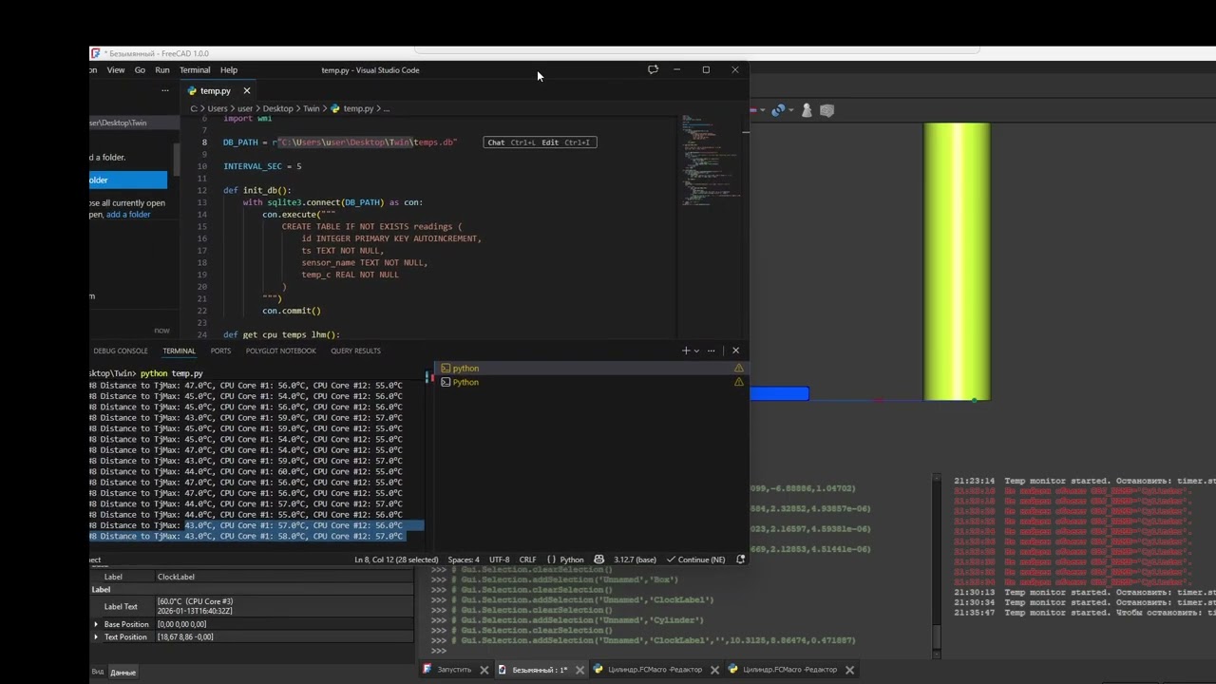
Task: Switch to the POLYGLOT NOTEBOOK panel tab
Action: [280, 351]
